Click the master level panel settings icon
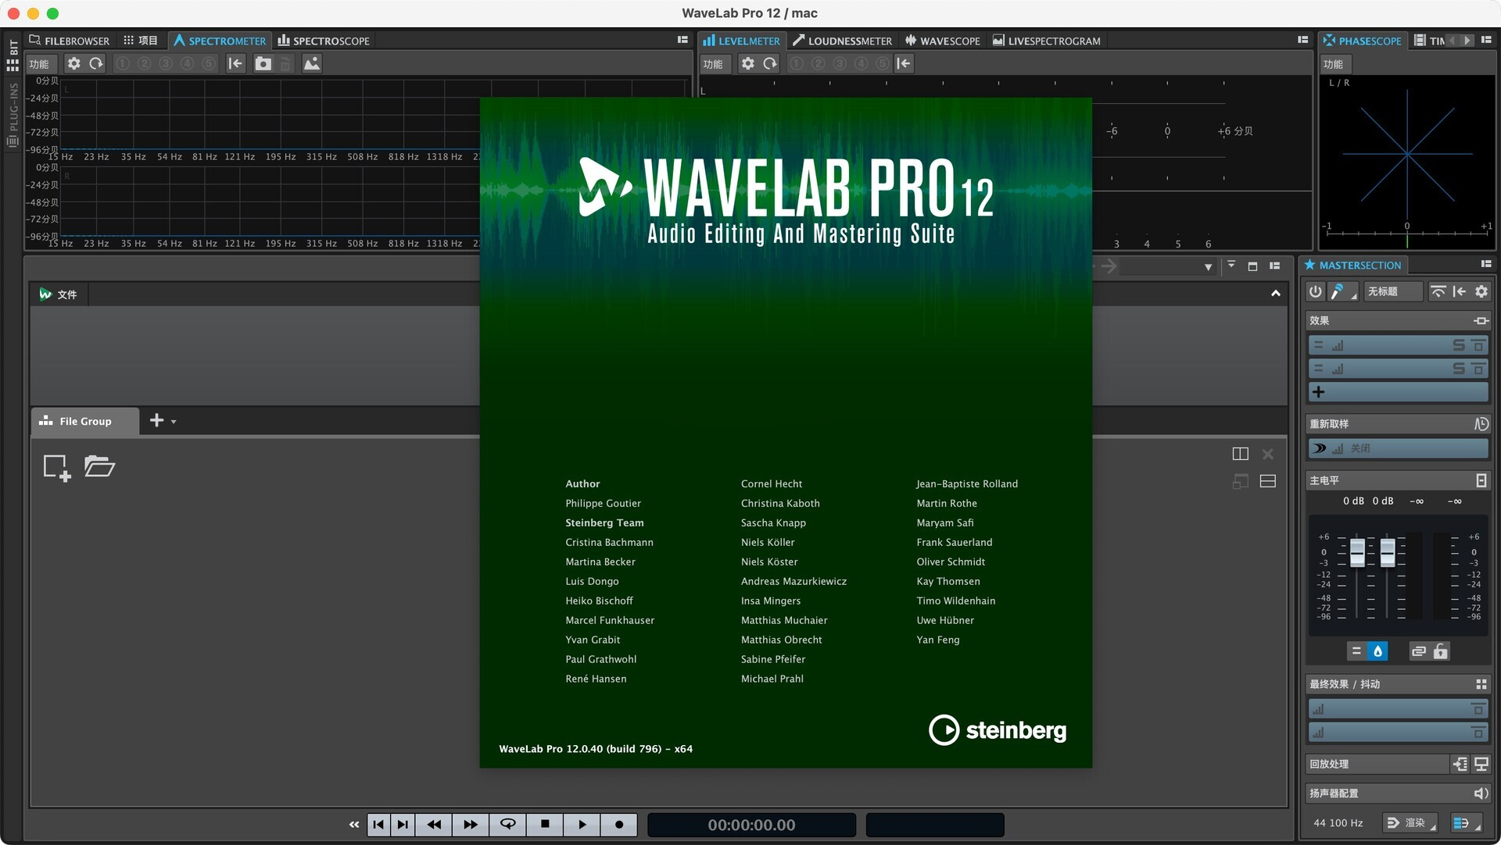 (1481, 480)
